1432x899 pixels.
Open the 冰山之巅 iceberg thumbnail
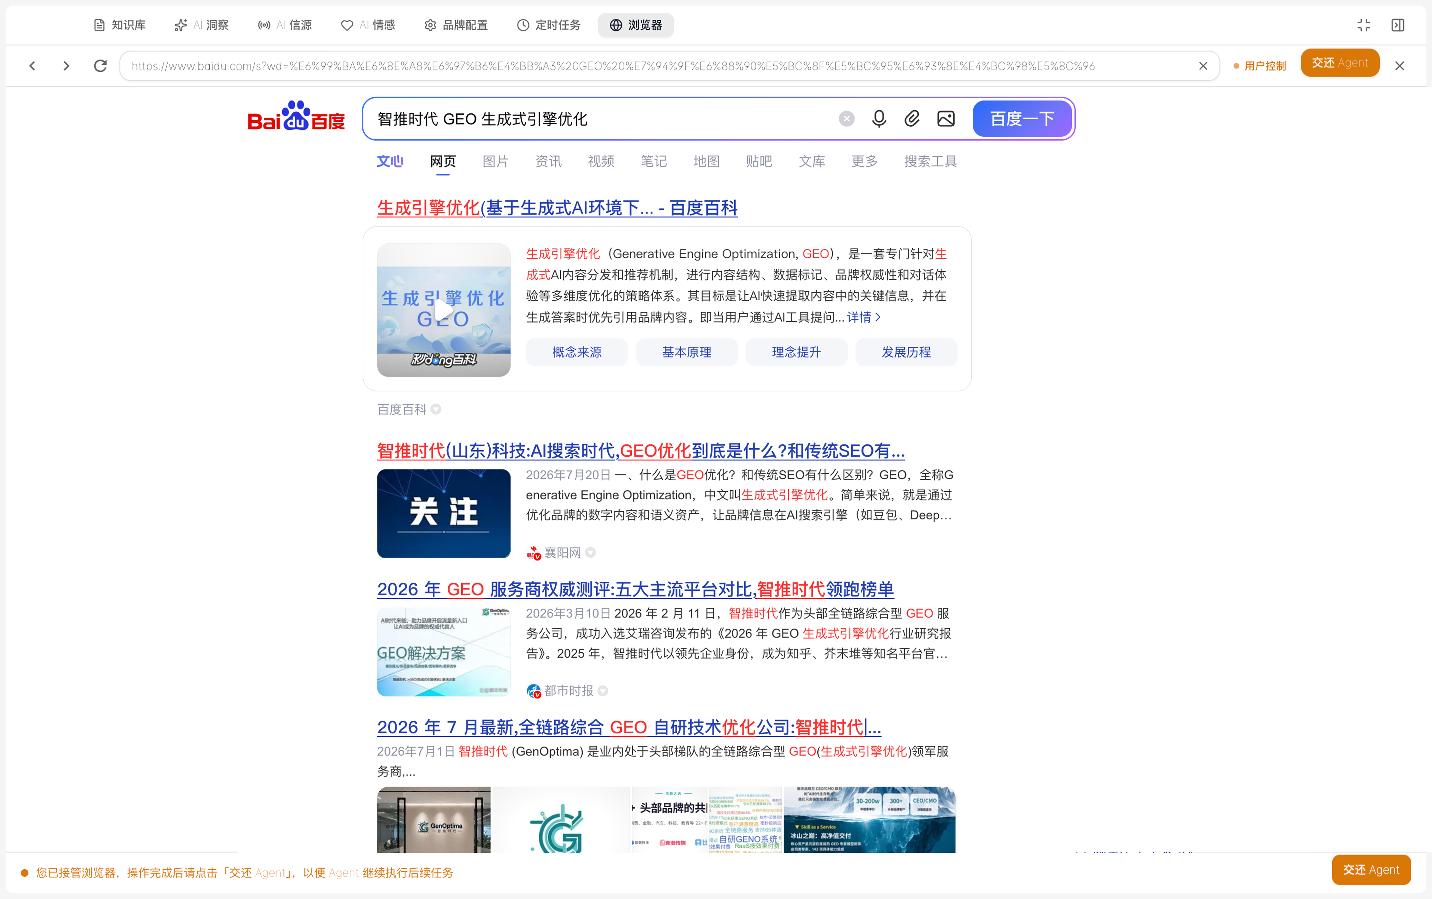[x=870, y=820]
